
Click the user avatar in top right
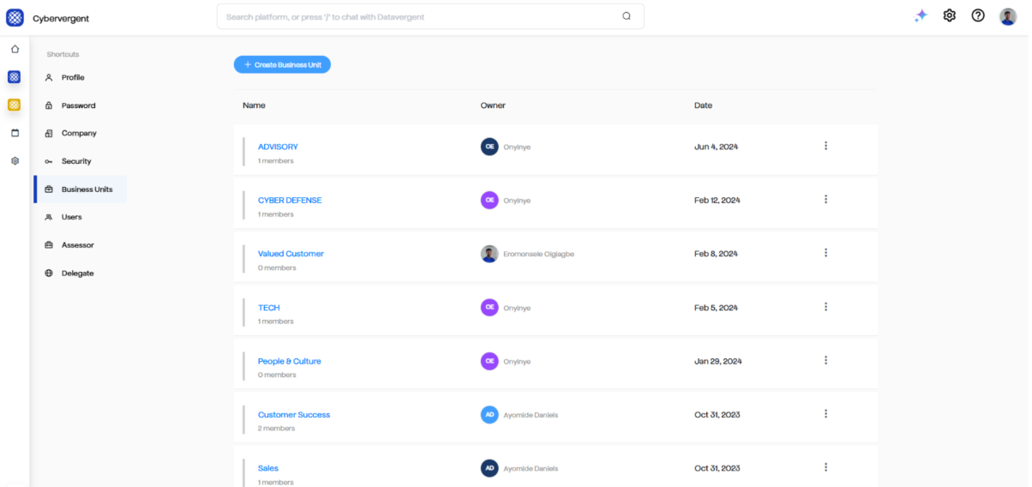click(1008, 16)
